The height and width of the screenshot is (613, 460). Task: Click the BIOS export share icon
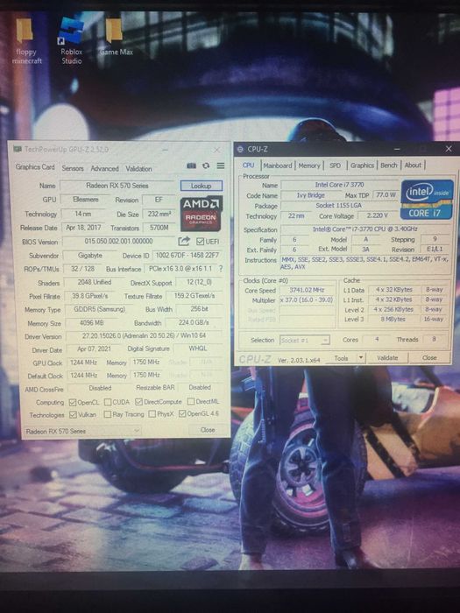[x=184, y=241]
